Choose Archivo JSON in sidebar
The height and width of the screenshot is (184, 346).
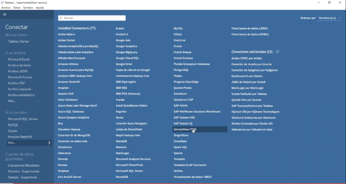[18, 71]
